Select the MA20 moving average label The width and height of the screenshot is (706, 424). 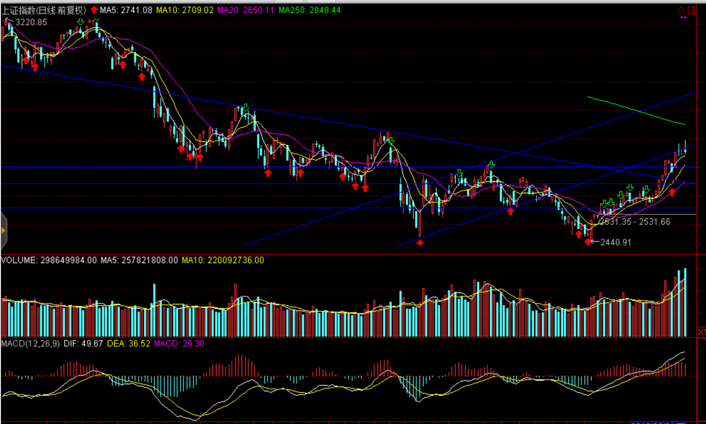pos(246,10)
